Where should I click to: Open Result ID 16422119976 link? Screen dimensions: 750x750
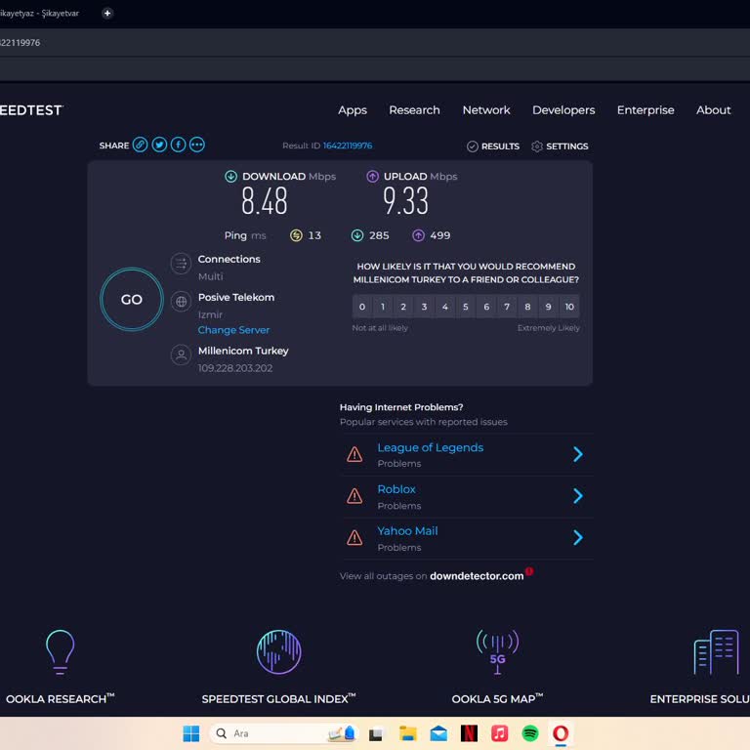pyautogui.click(x=348, y=146)
